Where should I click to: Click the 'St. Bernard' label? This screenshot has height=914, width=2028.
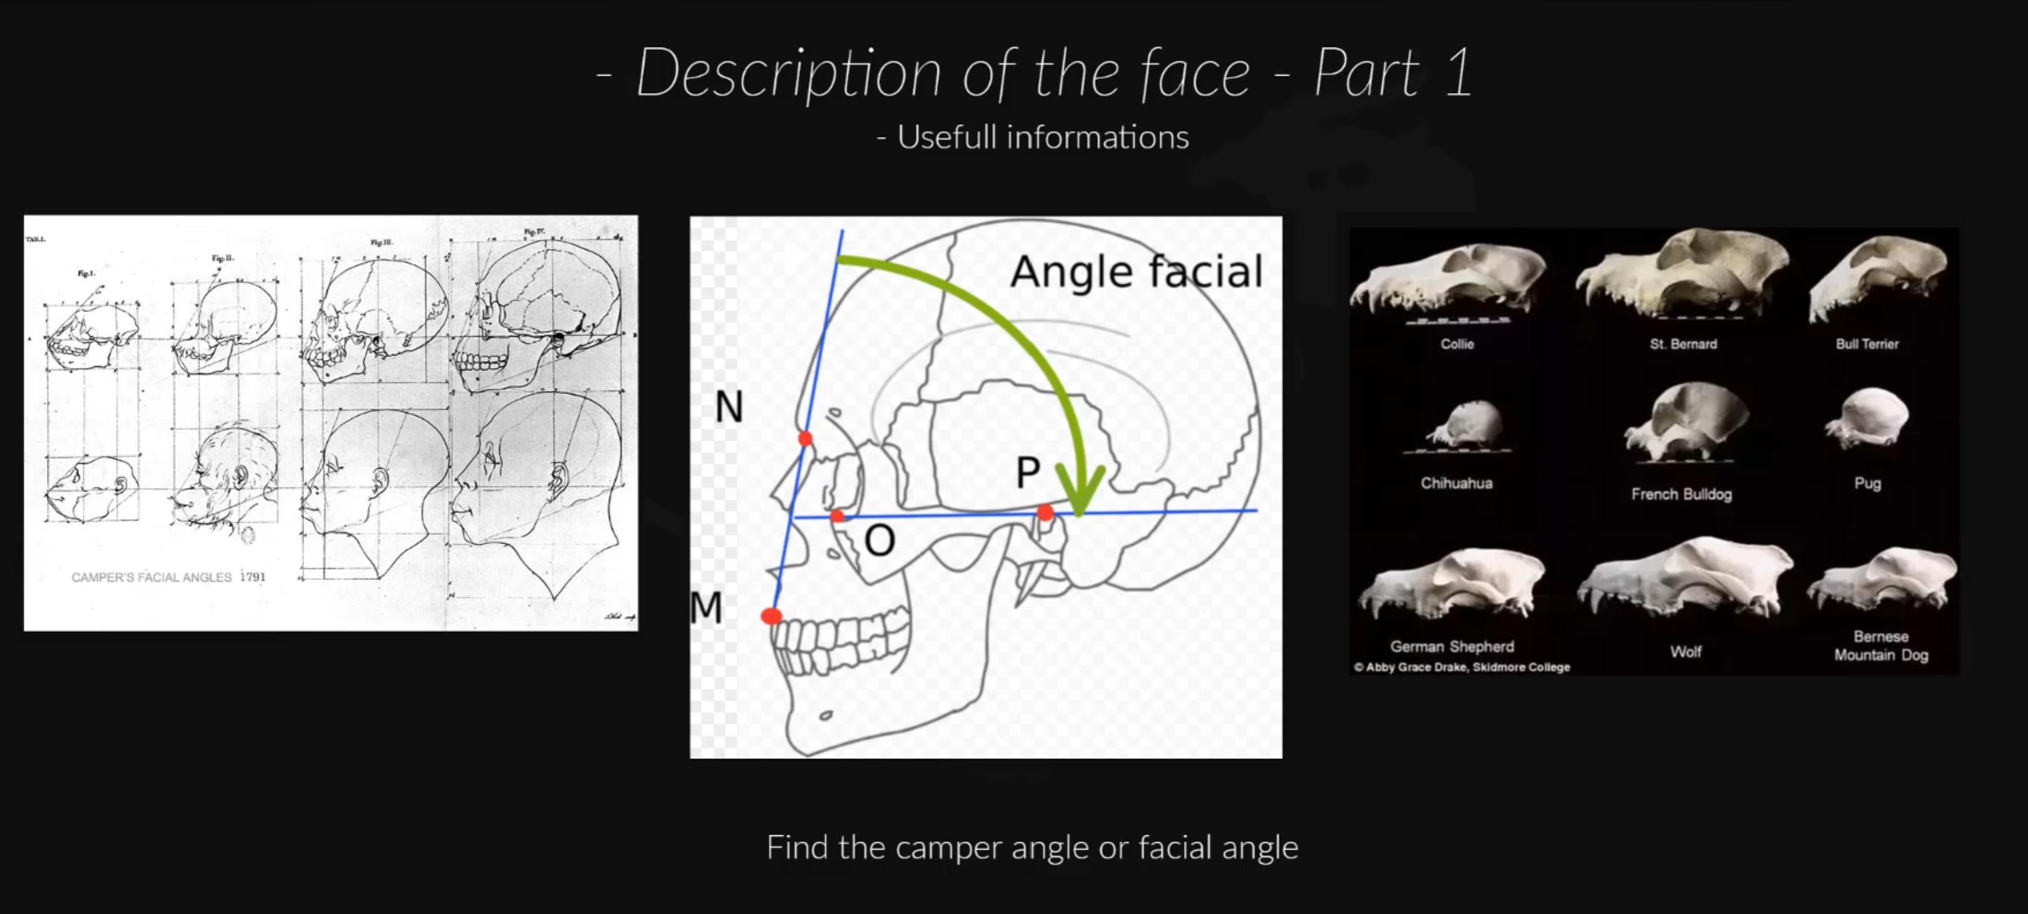point(1683,343)
